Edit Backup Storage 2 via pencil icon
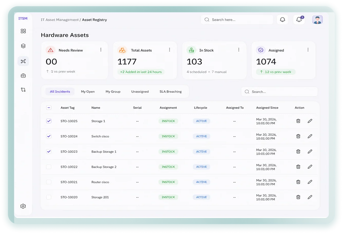Viewport: 343px width, 234px height. tap(310, 167)
